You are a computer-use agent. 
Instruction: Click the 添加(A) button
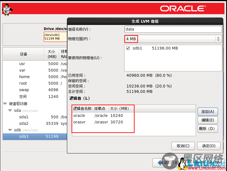[208, 112]
